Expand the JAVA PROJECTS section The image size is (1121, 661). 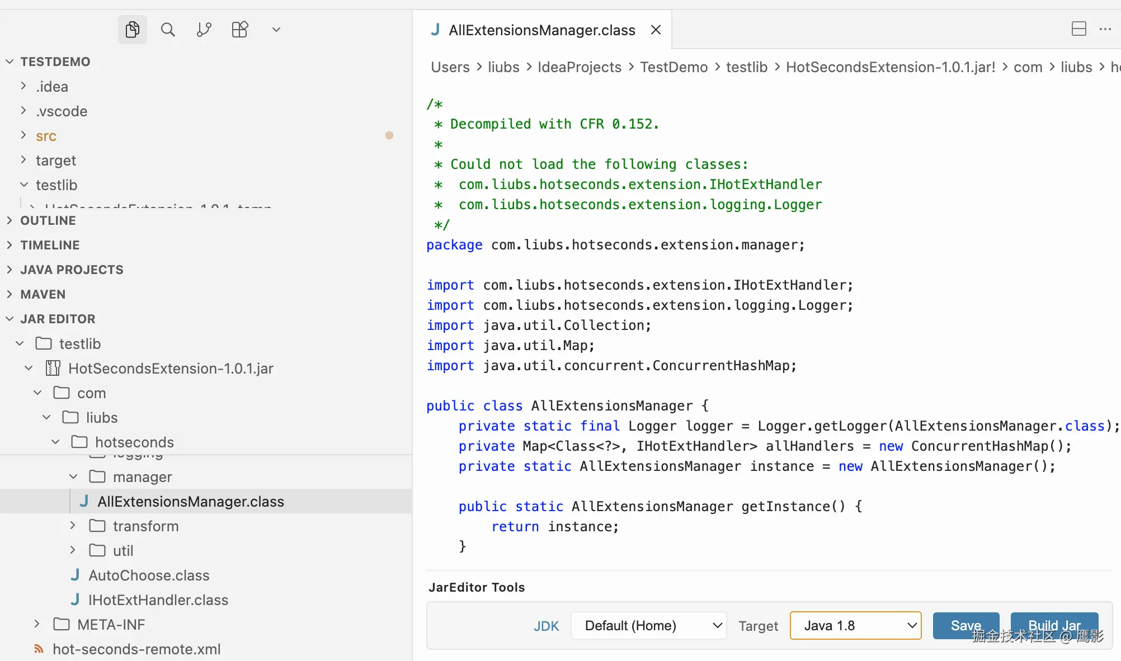(x=72, y=270)
